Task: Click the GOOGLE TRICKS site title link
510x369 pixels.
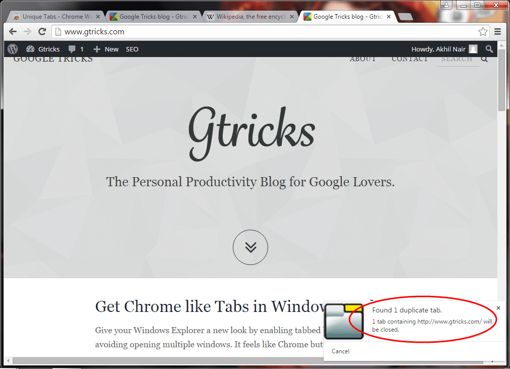Action: (x=53, y=59)
